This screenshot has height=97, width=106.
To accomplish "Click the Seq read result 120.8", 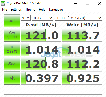I will click(41, 64).
